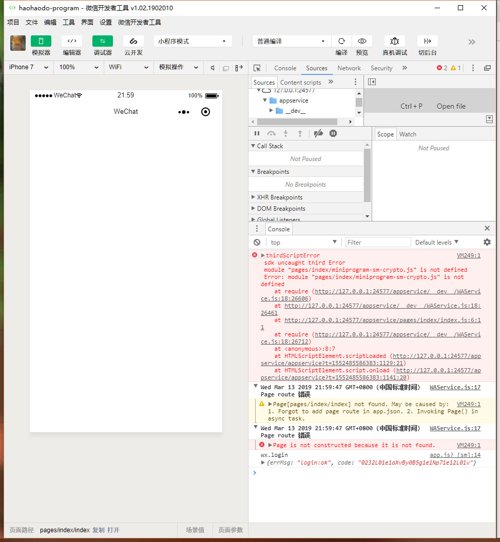Open the 模拟操作 dropdown
Screen dimensions: 500x542
coord(179,67)
